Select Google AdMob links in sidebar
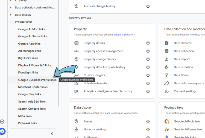This screenshot has height=138, width=205. (31, 29)
